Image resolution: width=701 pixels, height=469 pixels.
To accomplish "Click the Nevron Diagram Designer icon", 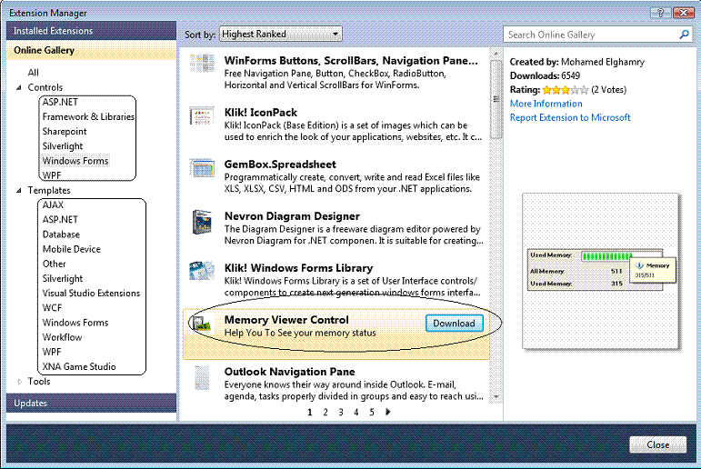I will coord(202,222).
